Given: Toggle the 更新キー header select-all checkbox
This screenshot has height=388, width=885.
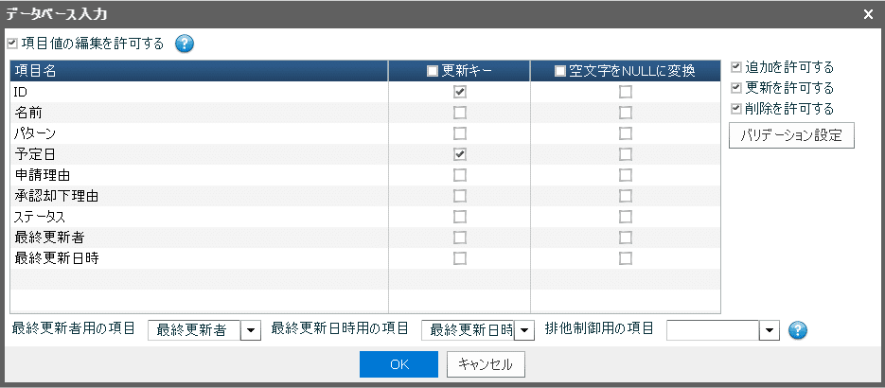Looking at the screenshot, I should click(433, 71).
